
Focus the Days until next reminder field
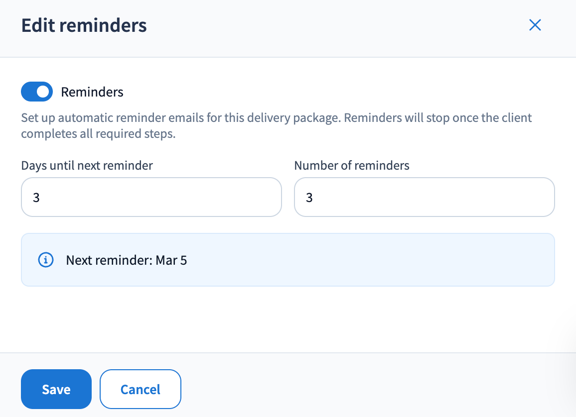pos(151,197)
